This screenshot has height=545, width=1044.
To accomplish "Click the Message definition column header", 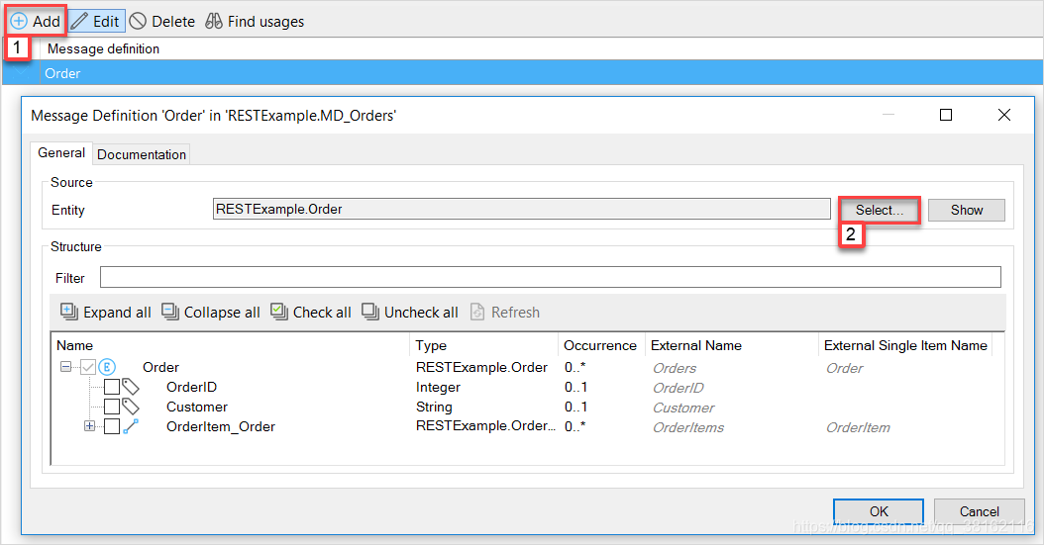I will tap(103, 48).
